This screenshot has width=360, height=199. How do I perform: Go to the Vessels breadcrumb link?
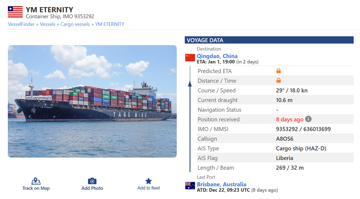[x=48, y=24]
